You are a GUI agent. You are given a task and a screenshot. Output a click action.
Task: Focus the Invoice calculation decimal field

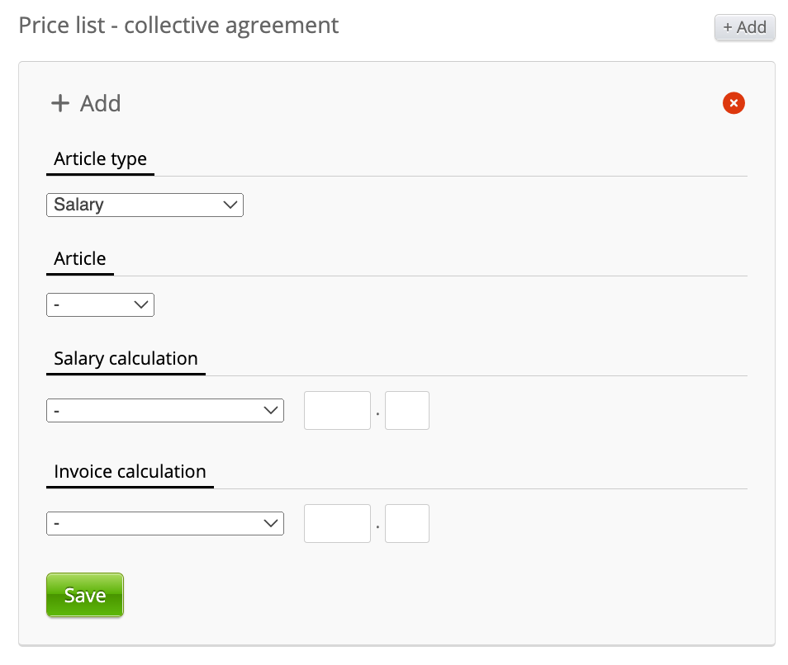(407, 524)
